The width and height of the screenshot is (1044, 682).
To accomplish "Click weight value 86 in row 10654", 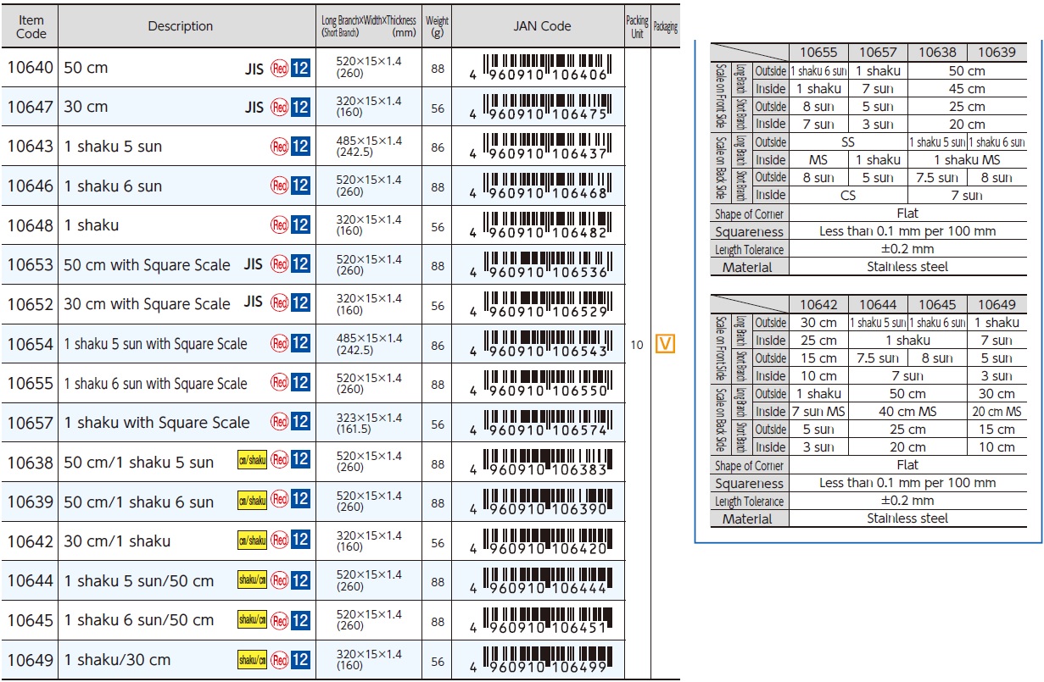I will (x=438, y=345).
